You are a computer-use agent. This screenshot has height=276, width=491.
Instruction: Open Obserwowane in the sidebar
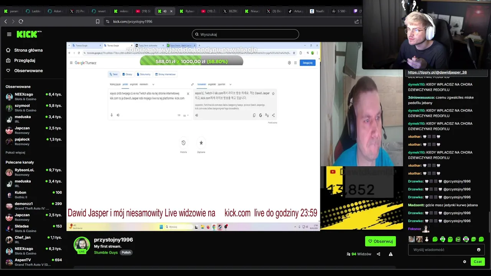click(24, 71)
